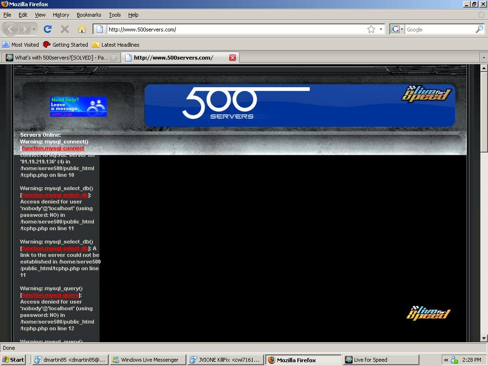Open the list all tabs dropdown

484,58
